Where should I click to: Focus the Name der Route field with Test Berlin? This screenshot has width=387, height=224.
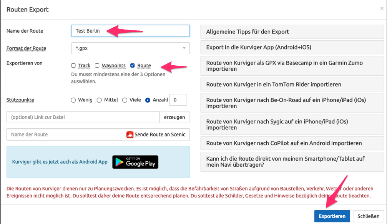[x=130, y=31]
